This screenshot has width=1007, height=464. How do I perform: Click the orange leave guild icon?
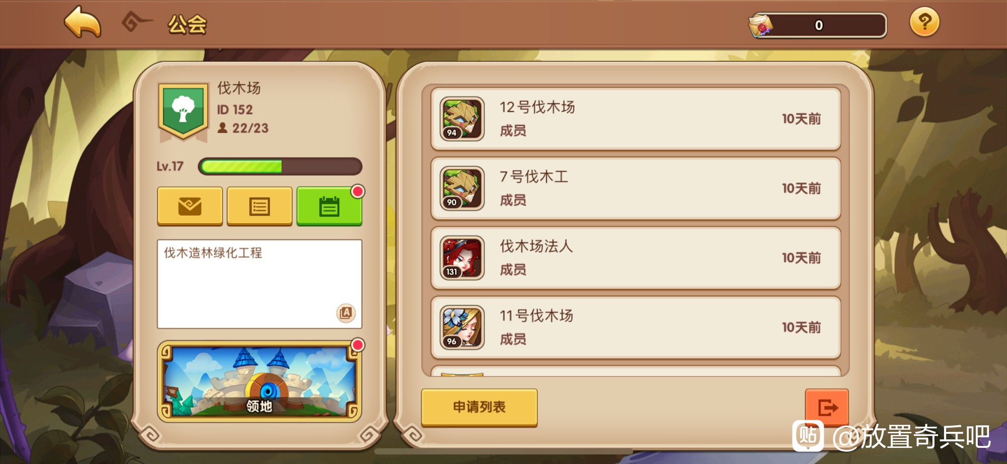pyautogui.click(x=827, y=407)
